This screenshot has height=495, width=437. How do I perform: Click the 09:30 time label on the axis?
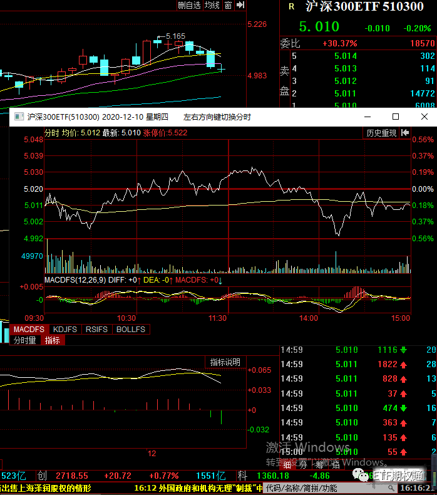click(34, 318)
